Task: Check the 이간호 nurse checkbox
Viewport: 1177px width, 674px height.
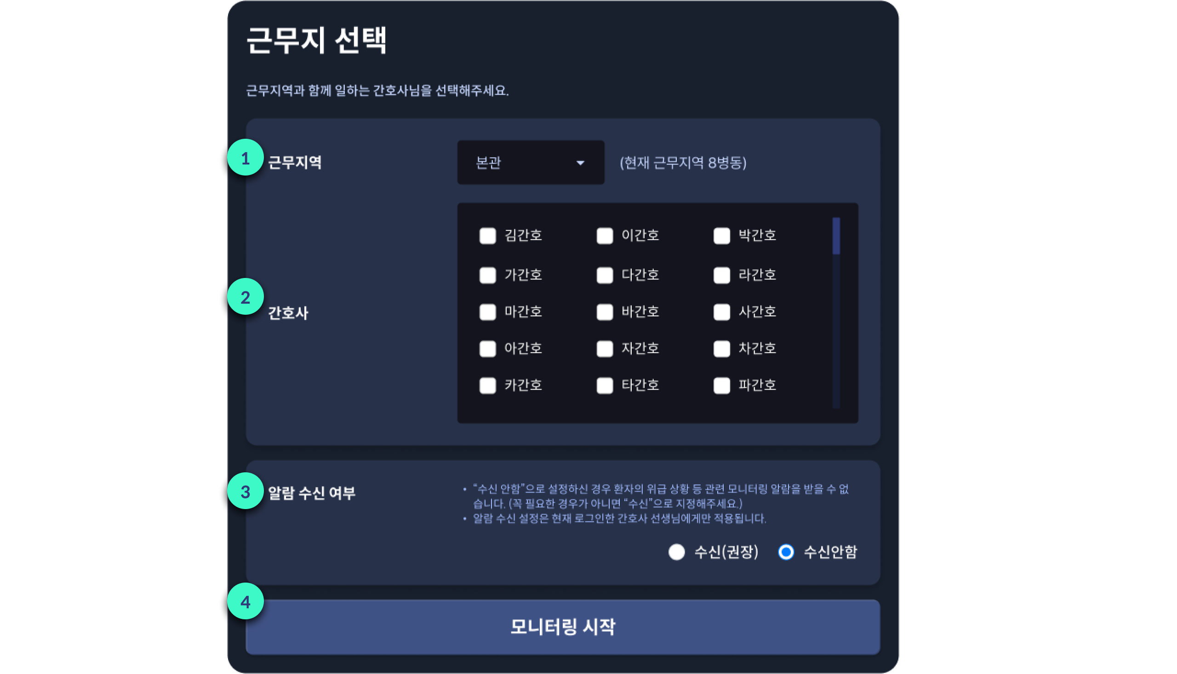Action: coord(604,236)
